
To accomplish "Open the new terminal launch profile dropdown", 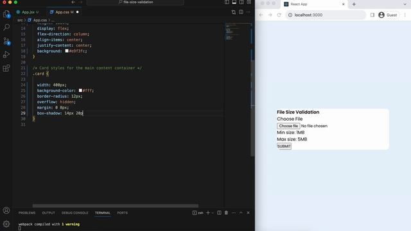I will [213, 212].
